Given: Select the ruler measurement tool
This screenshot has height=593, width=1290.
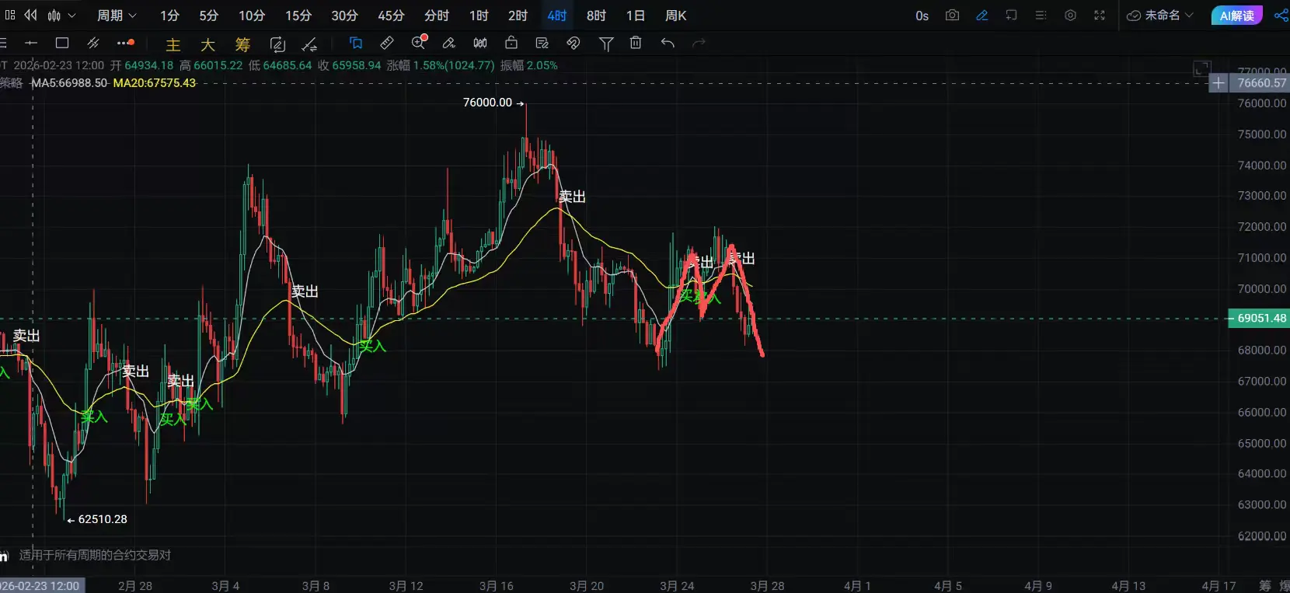Looking at the screenshot, I should pos(386,44).
